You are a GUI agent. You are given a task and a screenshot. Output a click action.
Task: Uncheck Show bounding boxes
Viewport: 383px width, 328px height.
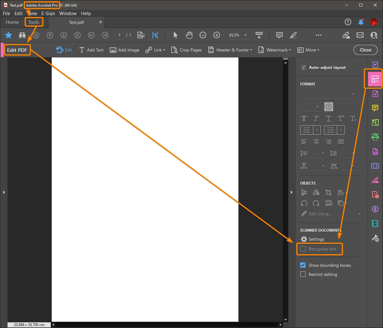[303, 265]
